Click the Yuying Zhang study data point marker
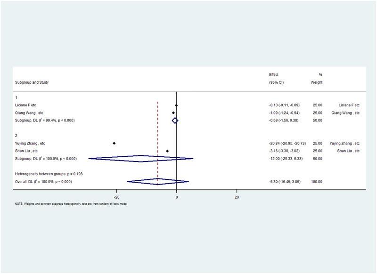Screen dimensions: 377x274 tap(114, 143)
